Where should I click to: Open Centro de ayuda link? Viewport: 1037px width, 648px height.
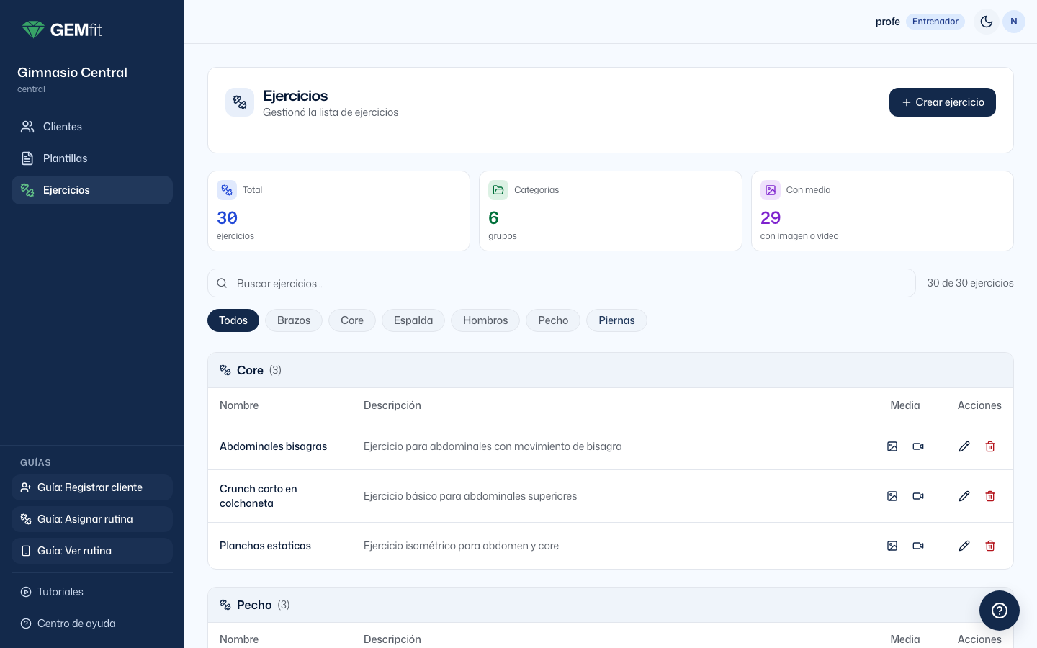tap(92, 624)
